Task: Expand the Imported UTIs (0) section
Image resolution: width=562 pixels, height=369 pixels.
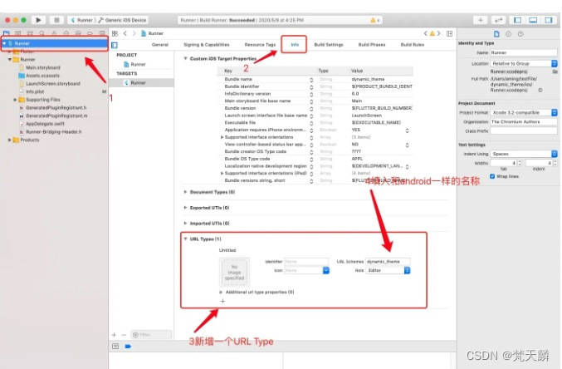Action: [x=185, y=224]
